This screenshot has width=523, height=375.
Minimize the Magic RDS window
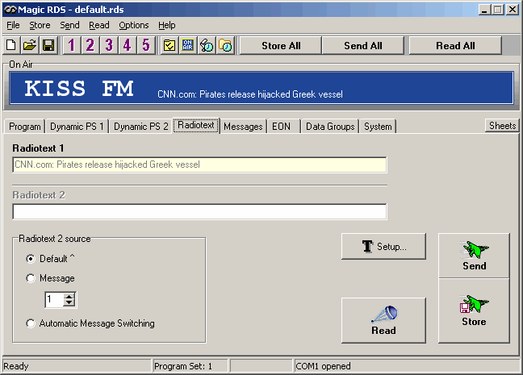484,10
